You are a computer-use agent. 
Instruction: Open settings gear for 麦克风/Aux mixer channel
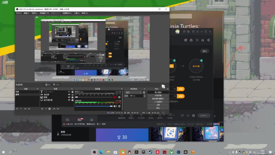[x=119, y=97]
